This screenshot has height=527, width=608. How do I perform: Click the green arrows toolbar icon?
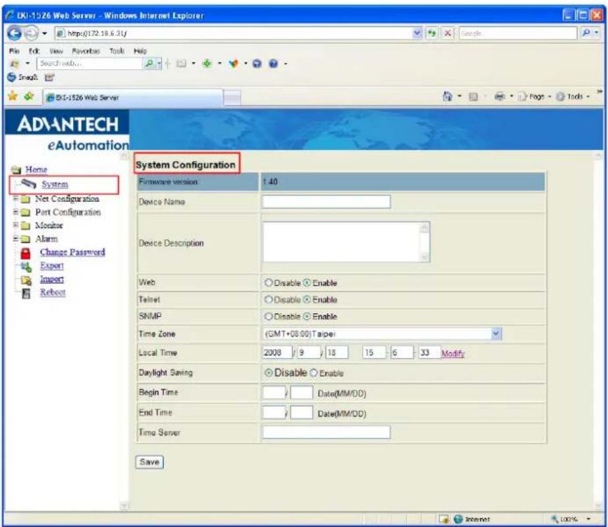coord(207,63)
